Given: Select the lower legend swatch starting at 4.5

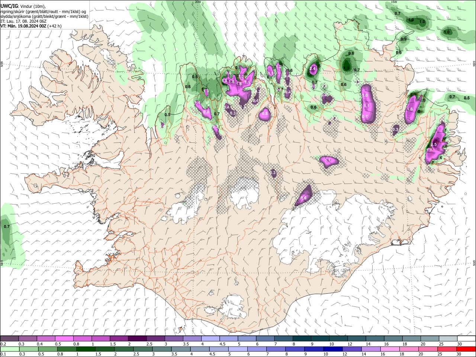Looking at the screenshot, I should (x=219, y=349).
